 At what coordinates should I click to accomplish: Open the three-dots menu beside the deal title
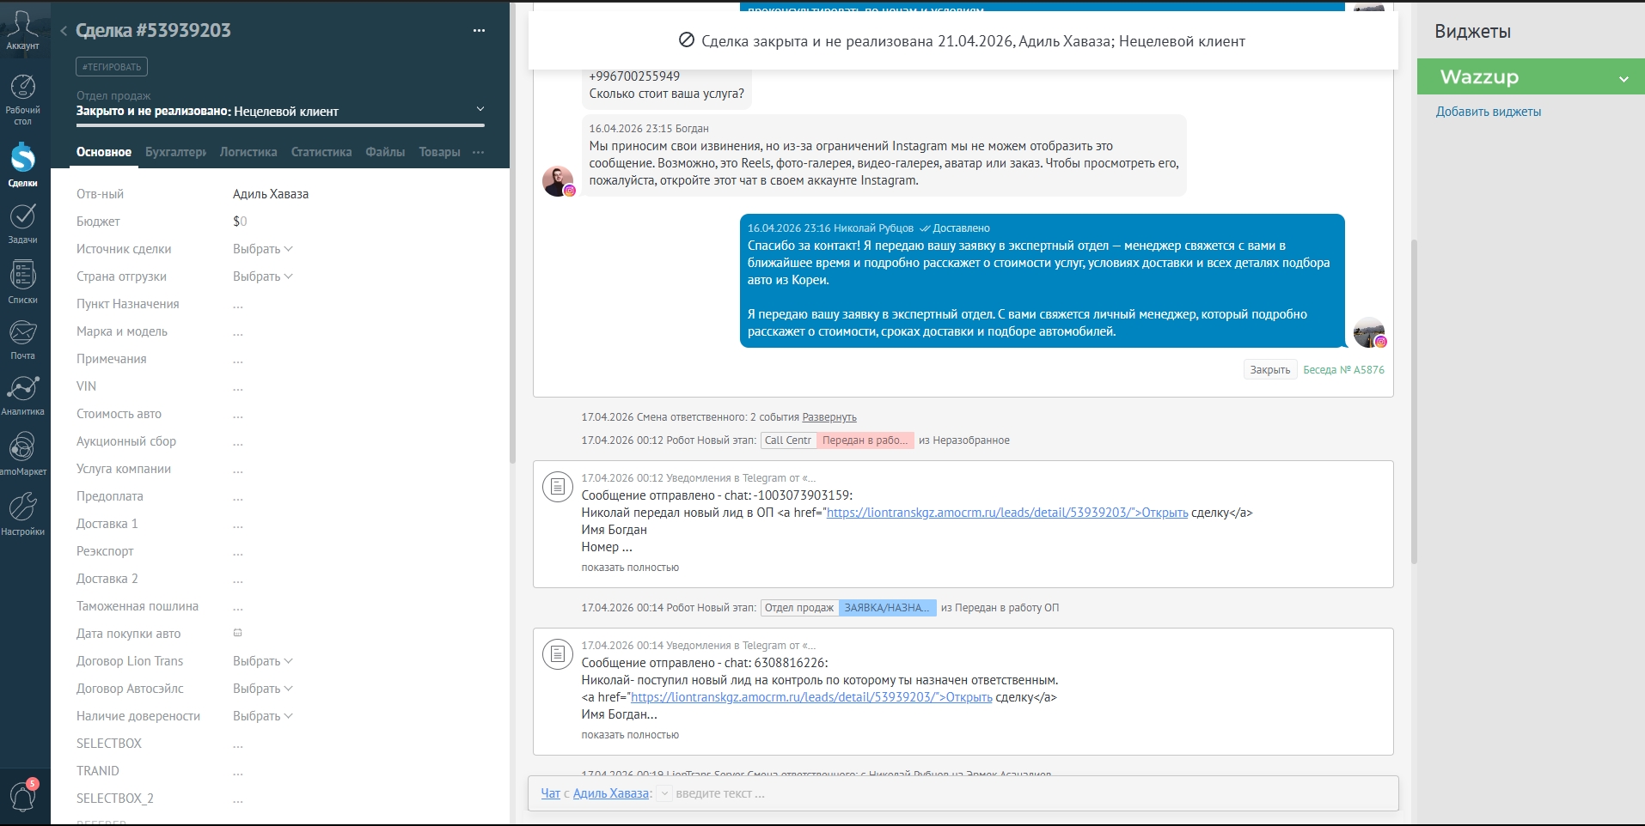pyautogui.click(x=479, y=30)
